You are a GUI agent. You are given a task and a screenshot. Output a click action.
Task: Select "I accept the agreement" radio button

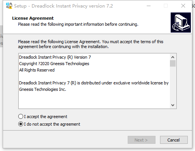pyautogui.click(x=21, y=117)
